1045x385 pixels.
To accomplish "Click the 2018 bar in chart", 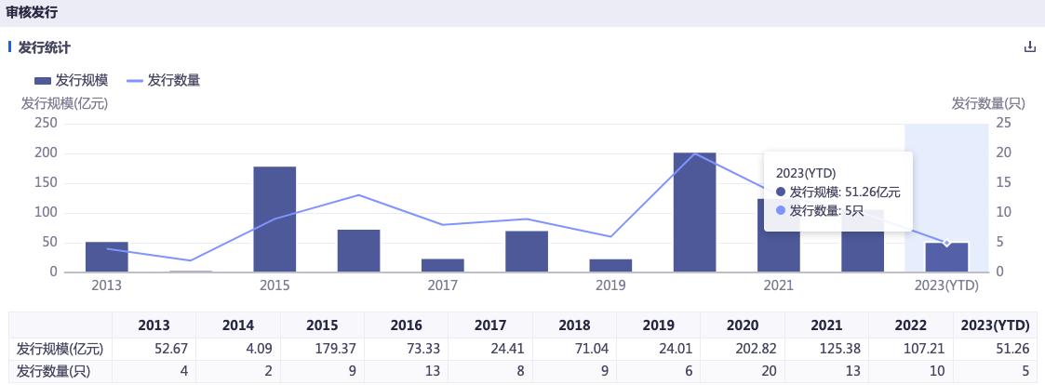I will click(x=527, y=251).
